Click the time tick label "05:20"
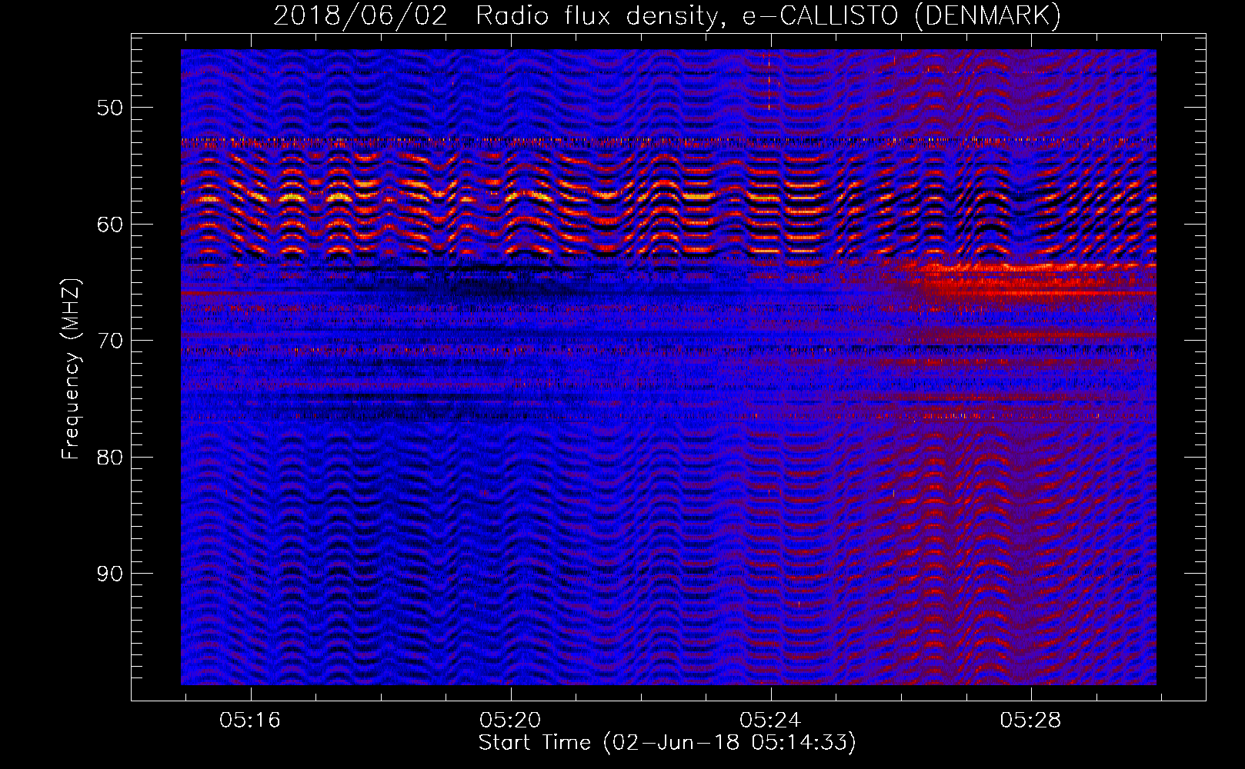 [510, 721]
